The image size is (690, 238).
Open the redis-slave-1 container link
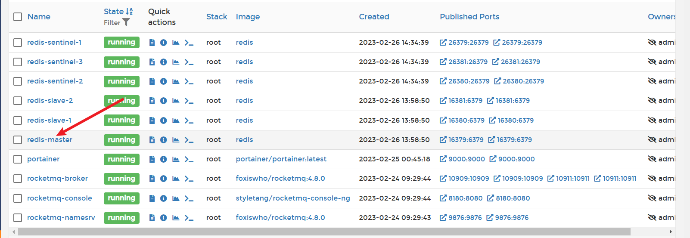(49, 121)
